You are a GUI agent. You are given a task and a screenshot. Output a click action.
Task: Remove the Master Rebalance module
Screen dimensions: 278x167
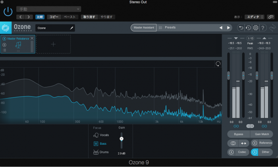[x=32, y=38]
